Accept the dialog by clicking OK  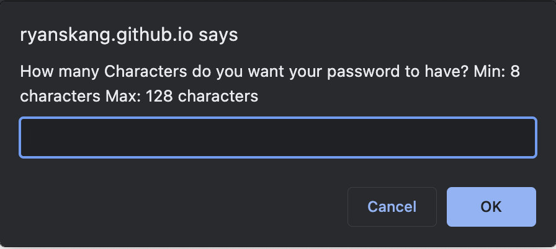[x=491, y=206]
